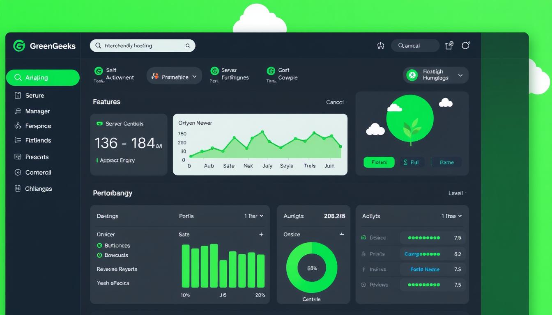
Task: Click the Reviews dotted progress bar
Action: pyautogui.click(x=423, y=285)
